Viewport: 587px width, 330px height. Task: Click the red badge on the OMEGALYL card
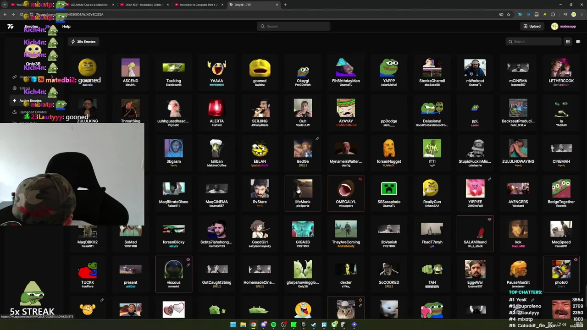point(360,179)
